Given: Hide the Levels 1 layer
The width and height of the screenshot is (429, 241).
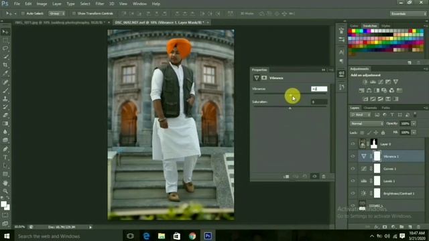Looking at the screenshot, I should coord(353,181).
